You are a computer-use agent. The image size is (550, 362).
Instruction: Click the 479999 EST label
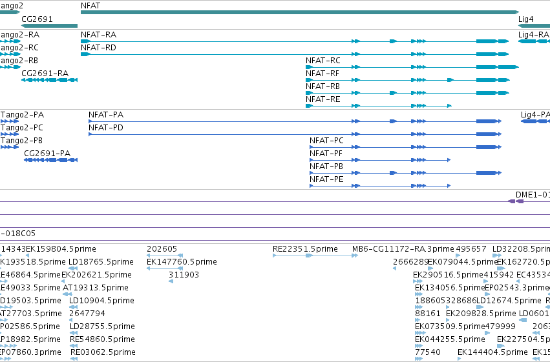[500, 327]
